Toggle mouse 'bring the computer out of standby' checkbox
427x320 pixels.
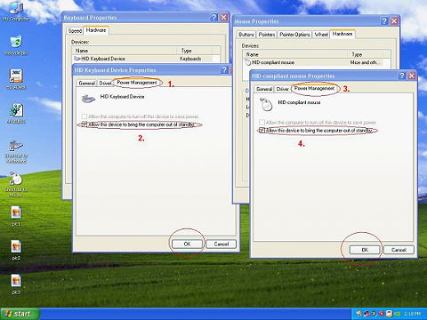point(262,131)
